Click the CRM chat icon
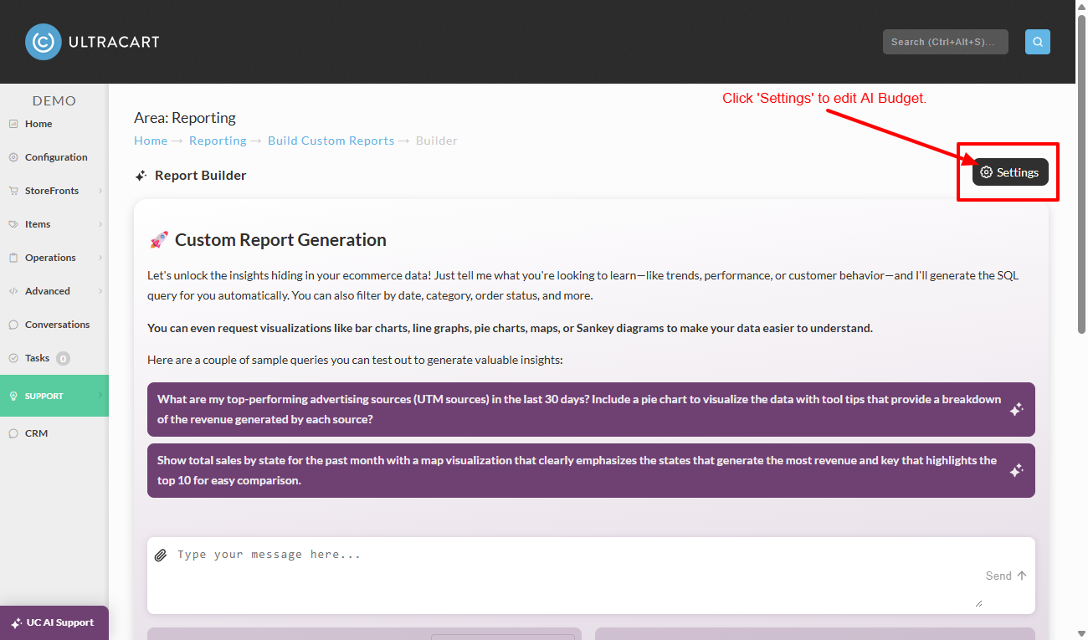Image resolution: width=1088 pixels, height=640 pixels. [13, 433]
